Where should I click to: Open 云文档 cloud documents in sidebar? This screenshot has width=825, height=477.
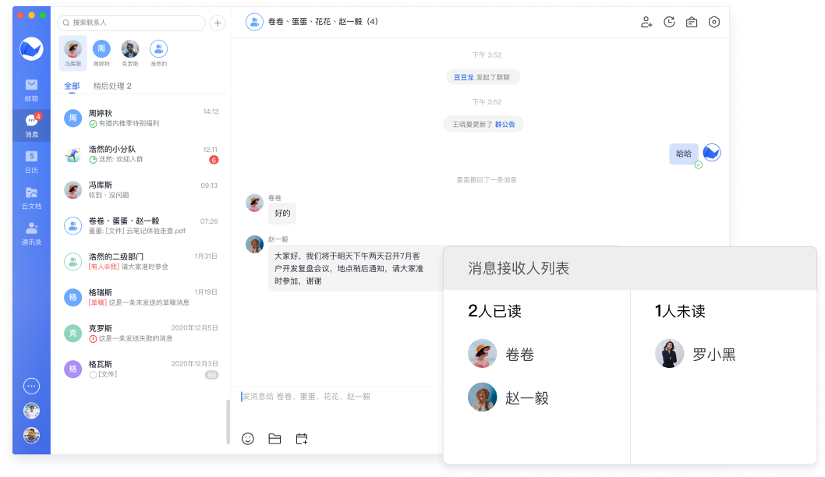(x=31, y=197)
